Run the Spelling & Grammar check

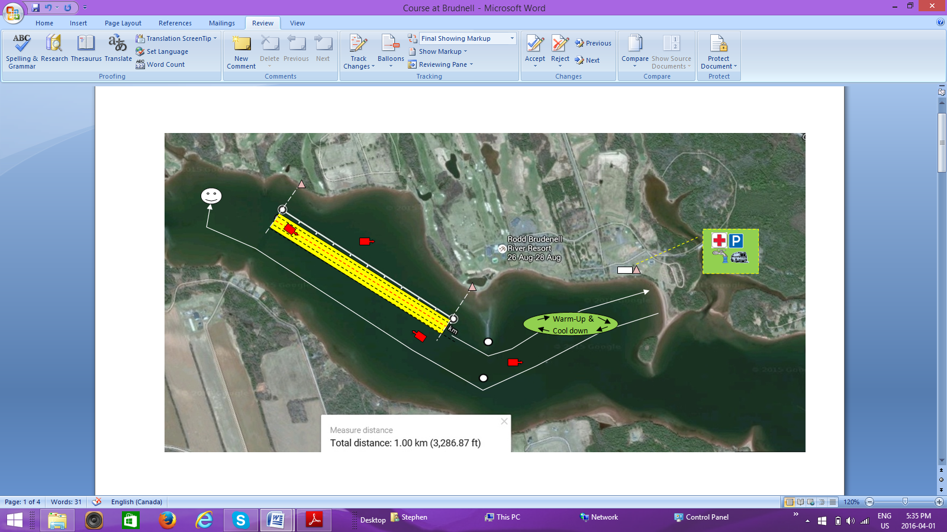(22, 51)
